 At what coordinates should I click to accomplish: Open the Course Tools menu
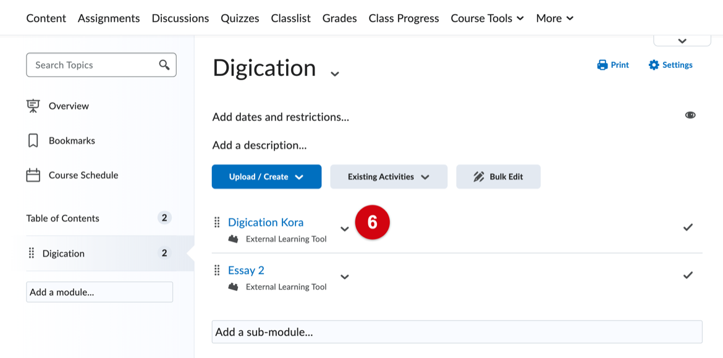point(488,19)
